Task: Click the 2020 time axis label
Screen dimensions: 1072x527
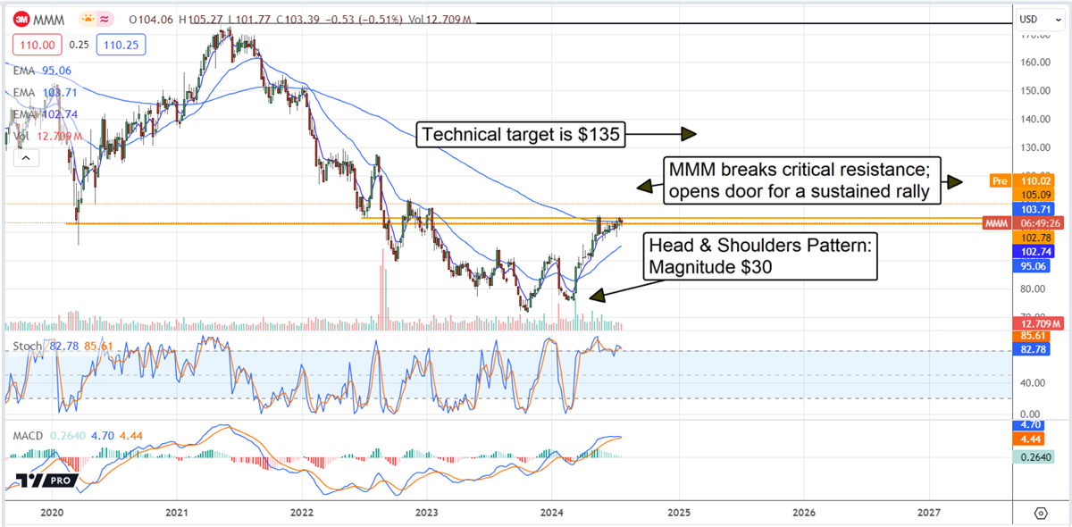Action: click(53, 513)
